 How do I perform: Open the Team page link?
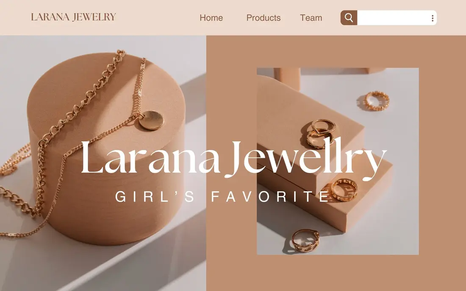311,18
